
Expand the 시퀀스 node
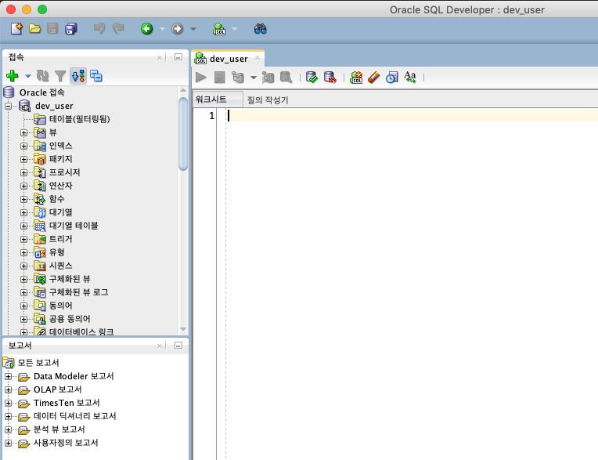pyautogui.click(x=24, y=266)
